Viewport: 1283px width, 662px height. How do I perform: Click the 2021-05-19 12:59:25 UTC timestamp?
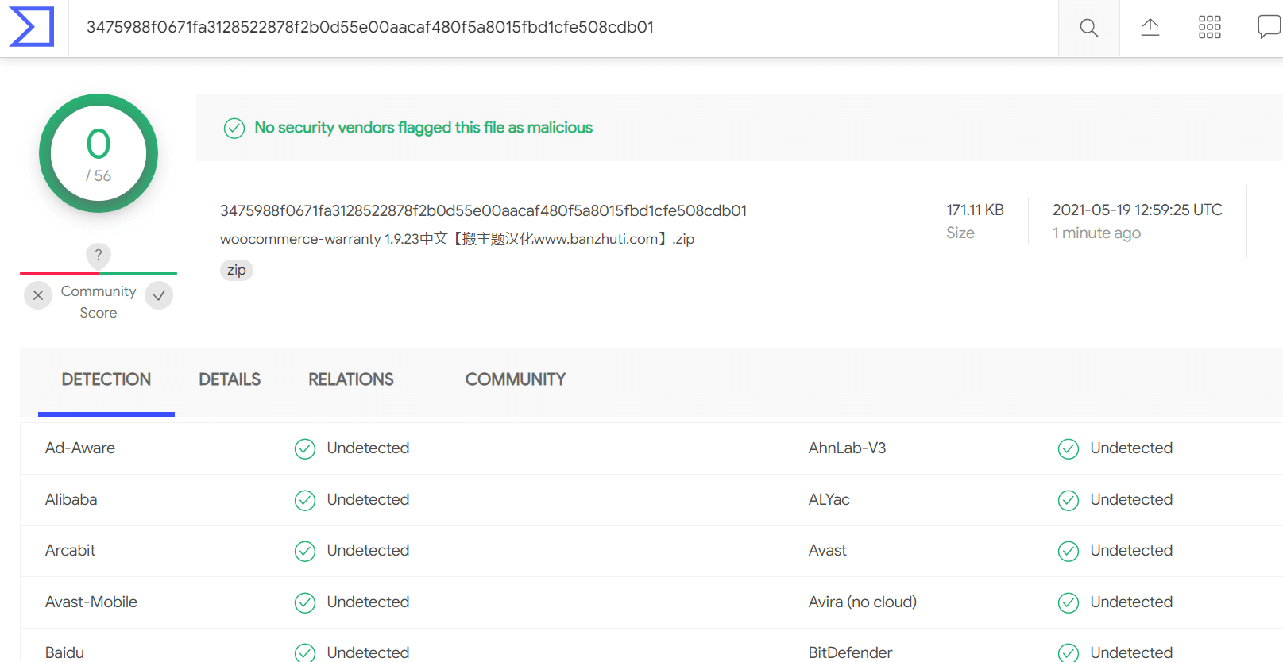(x=1137, y=210)
